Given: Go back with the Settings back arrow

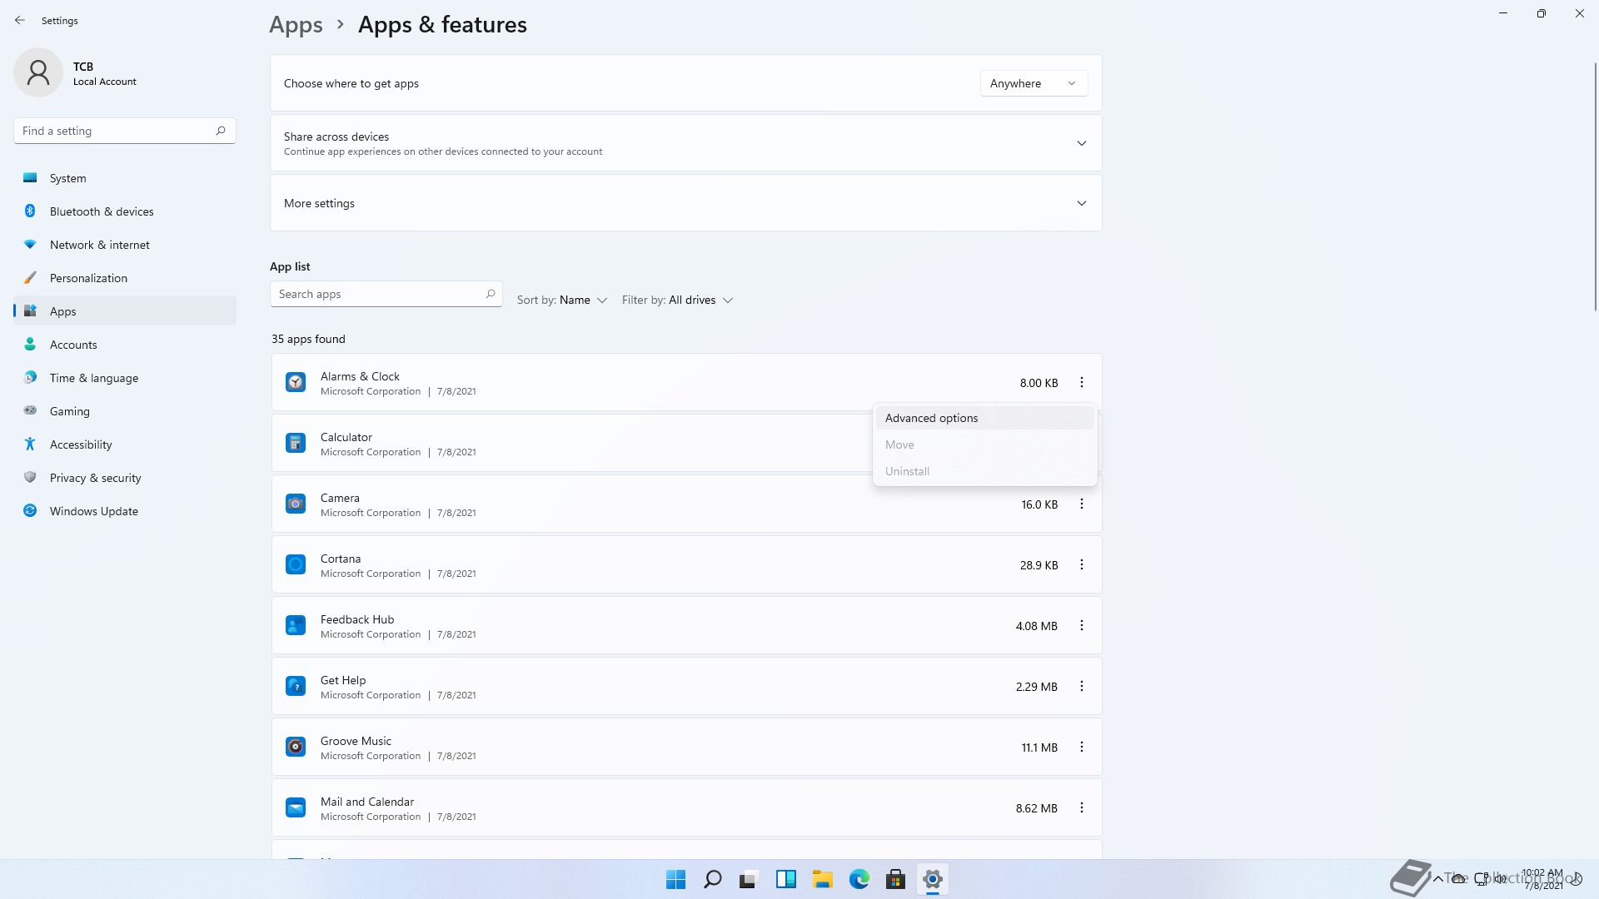Looking at the screenshot, I should 20,20.
